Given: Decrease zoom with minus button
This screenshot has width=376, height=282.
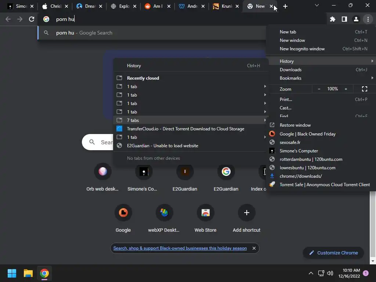Looking at the screenshot, I should pyautogui.click(x=319, y=89).
